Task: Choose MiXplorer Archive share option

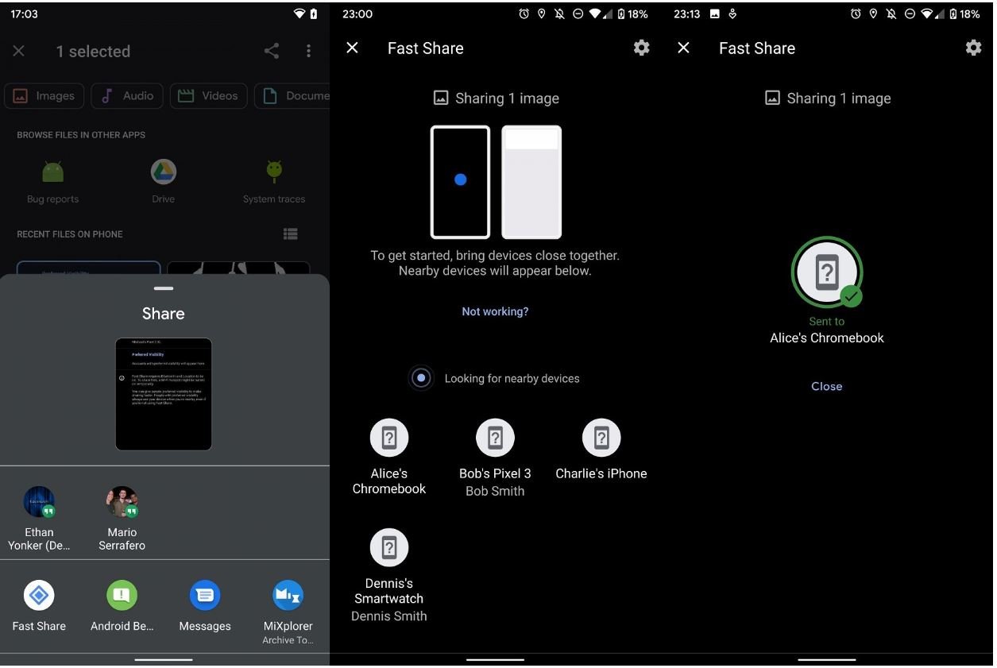Action: coord(287,596)
